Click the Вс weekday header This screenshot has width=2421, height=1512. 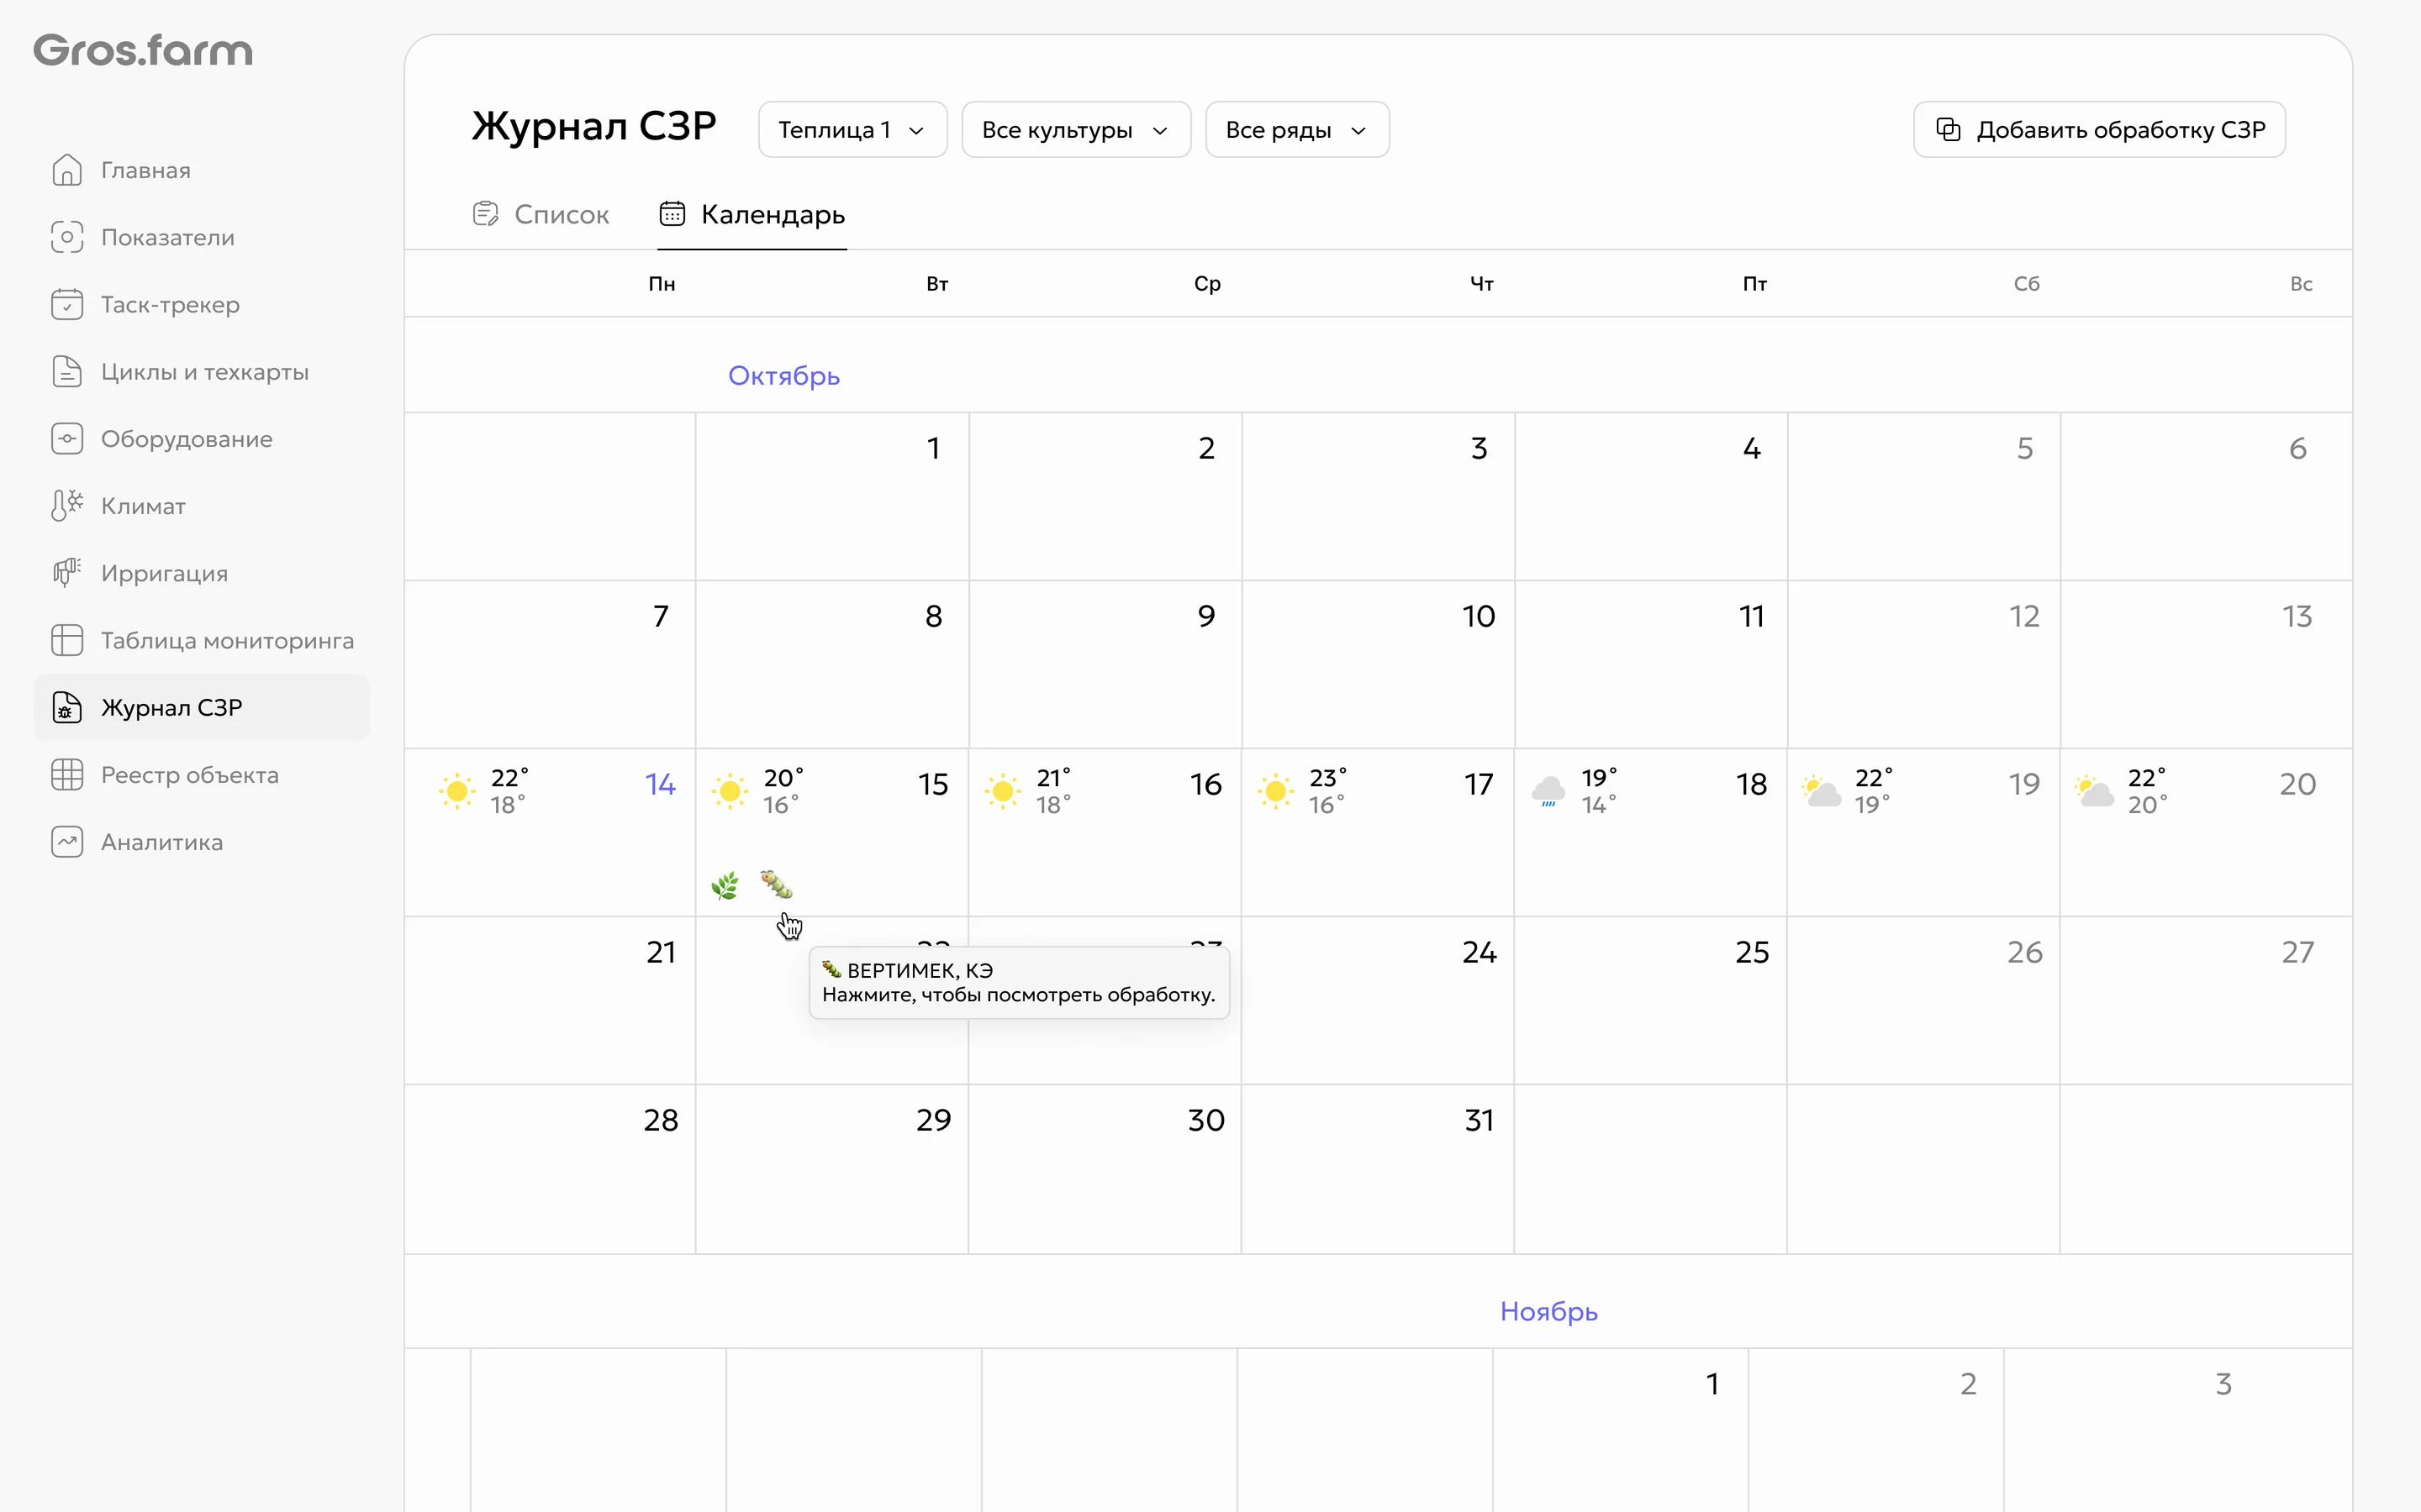pyautogui.click(x=2301, y=284)
